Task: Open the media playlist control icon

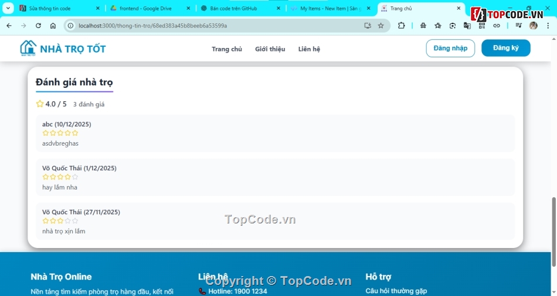Action: click(519, 26)
